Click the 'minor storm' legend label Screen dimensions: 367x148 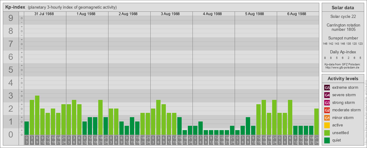point(343,117)
